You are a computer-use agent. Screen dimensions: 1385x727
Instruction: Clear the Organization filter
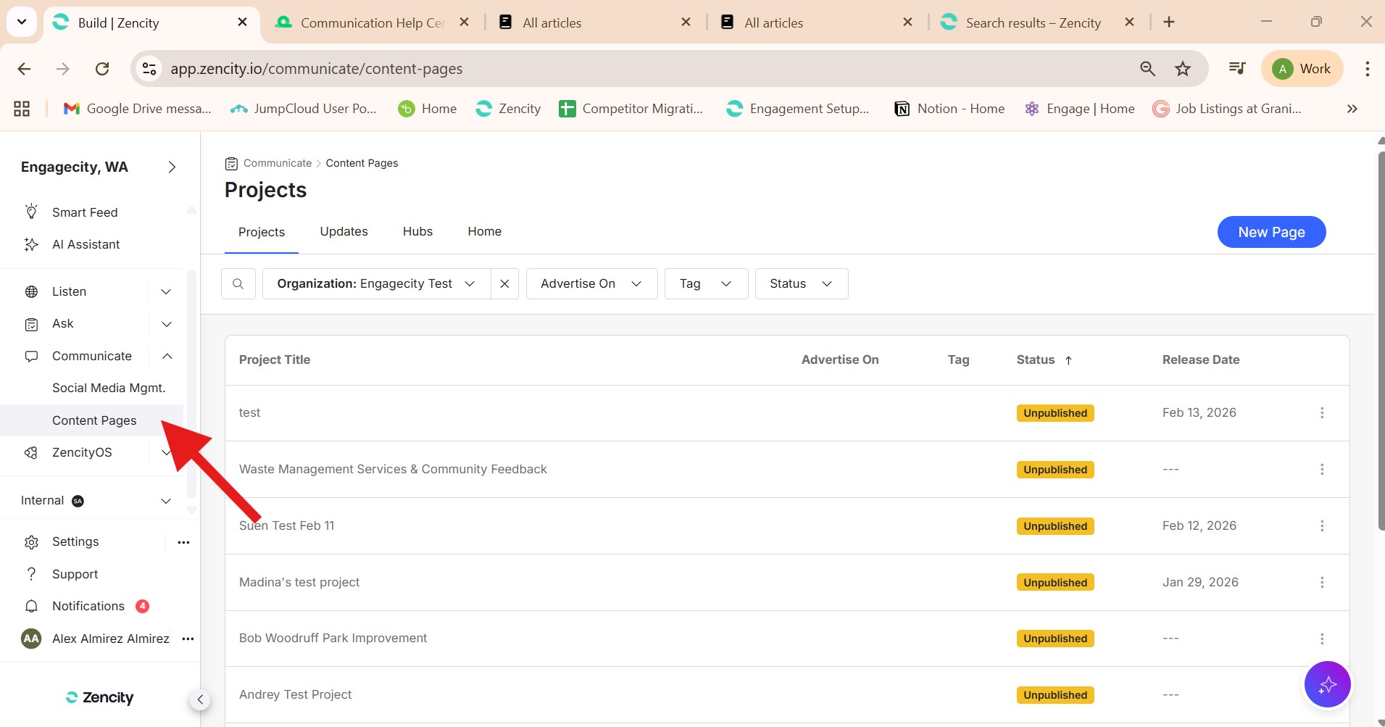[x=504, y=283]
